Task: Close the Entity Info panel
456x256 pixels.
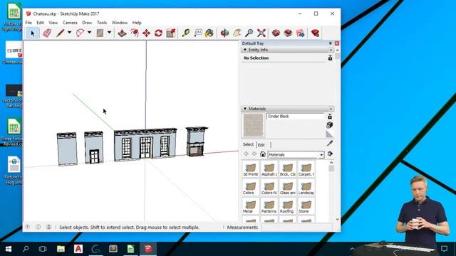Action: tap(331, 50)
